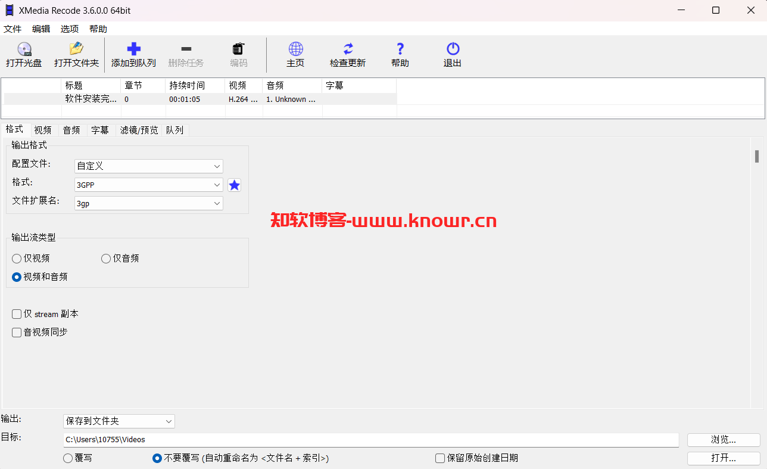The image size is (767, 469).
Task: Click the 删除任务 minus icon
Action: (186, 49)
